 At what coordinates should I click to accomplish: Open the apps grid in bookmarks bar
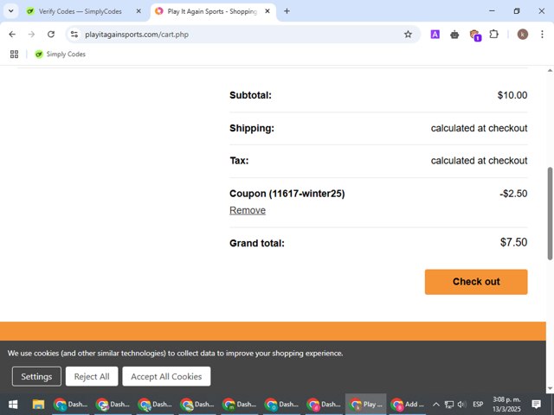(x=14, y=54)
